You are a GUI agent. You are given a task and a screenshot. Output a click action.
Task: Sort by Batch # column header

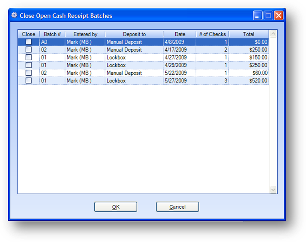coord(52,34)
